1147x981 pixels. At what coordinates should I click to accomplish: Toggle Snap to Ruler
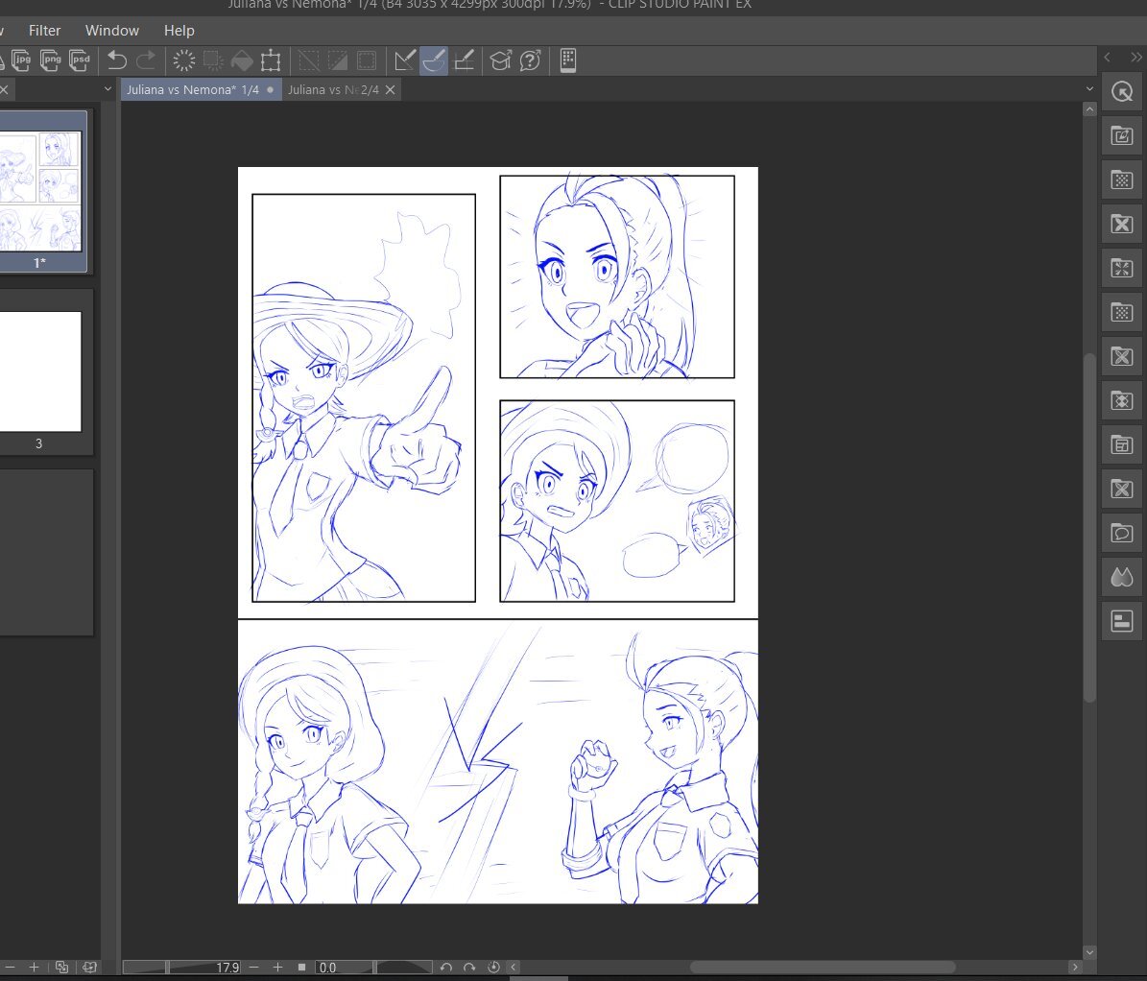click(404, 60)
